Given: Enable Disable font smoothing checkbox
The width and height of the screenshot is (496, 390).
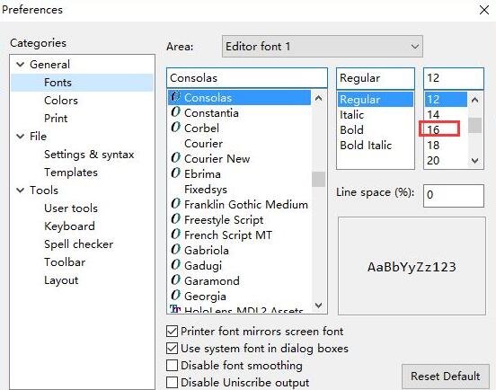Looking at the screenshot, I should point(172,366).
